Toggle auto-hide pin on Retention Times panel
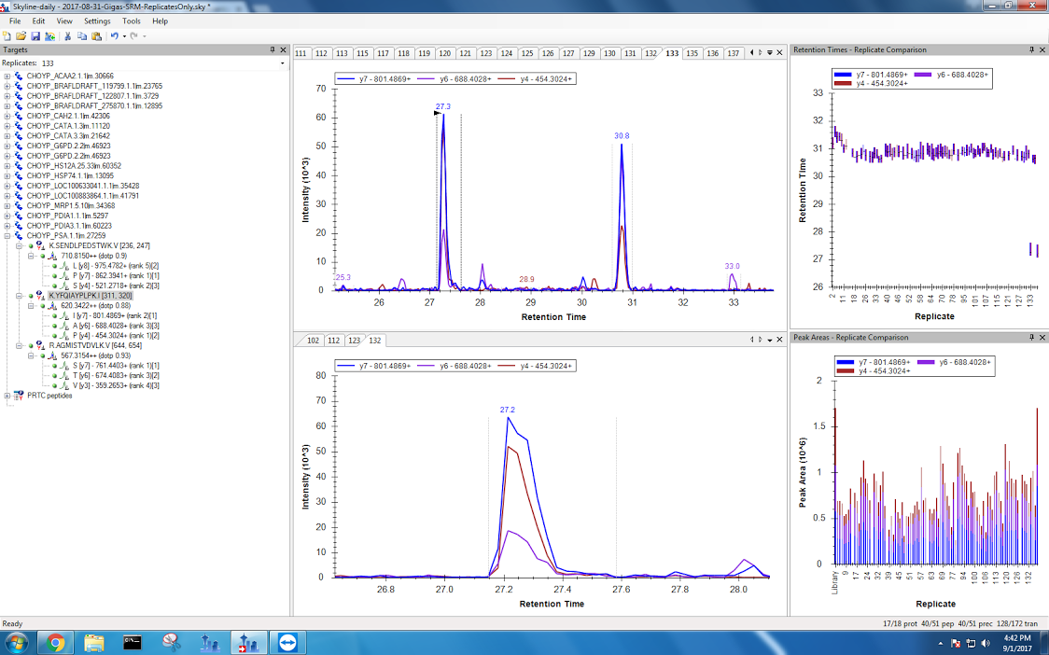This screenshot has height=655, width=1049. 1030,49
